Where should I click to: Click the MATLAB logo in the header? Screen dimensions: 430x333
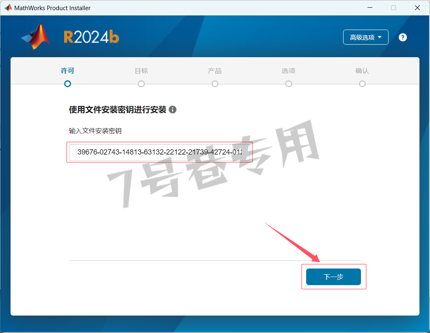[x=36, y=37]
